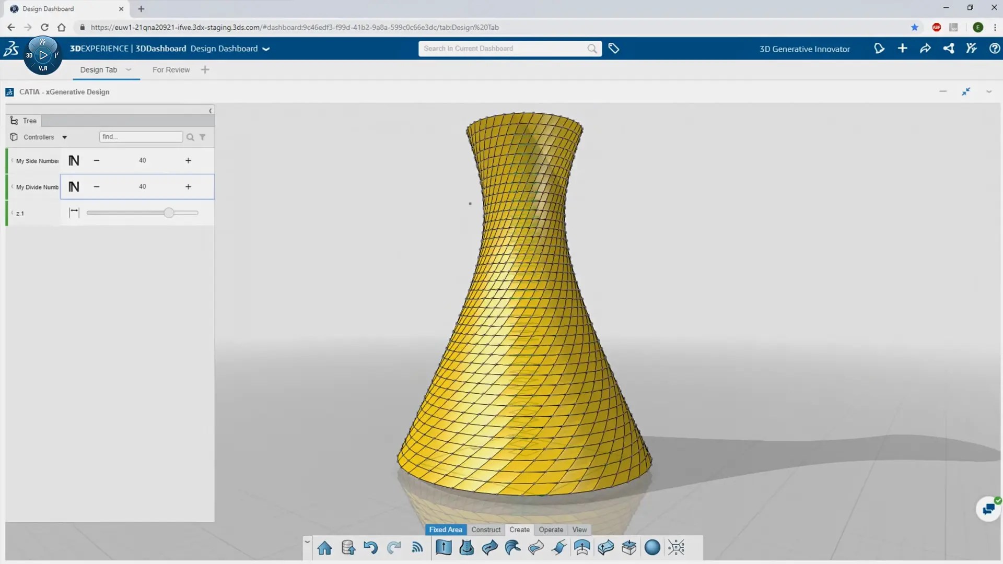Collapse the left panel with chevron
Viewport: 1003px width, 564px height.
coord(210,111)
